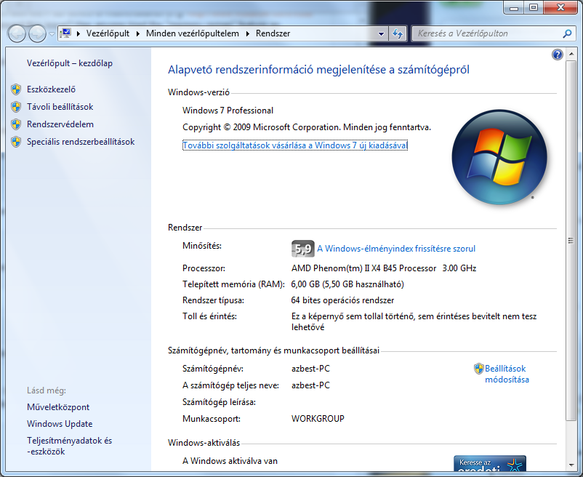Click the 5,9 rating badge icon
Image resolution: width=583 pixels, height=477 pixels.
pyautogui.click(x=302, y=249)
